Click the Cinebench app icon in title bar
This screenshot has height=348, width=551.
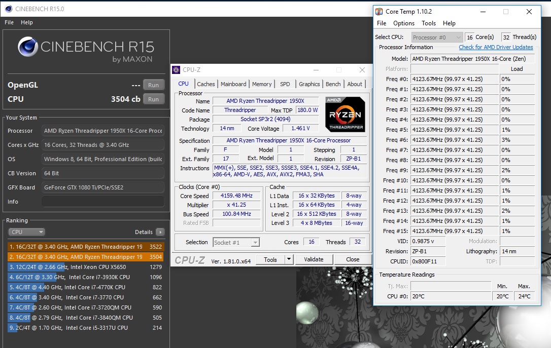pyautogui.click(x=9, y=9)
